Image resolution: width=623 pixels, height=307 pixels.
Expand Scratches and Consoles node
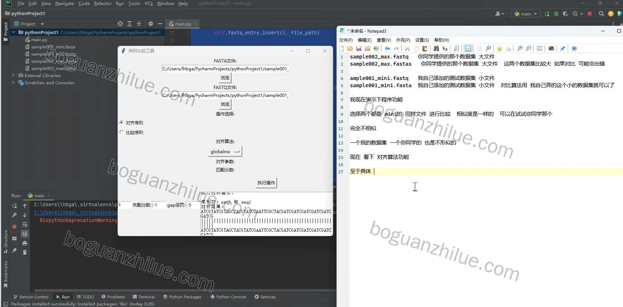click(13, 82)
